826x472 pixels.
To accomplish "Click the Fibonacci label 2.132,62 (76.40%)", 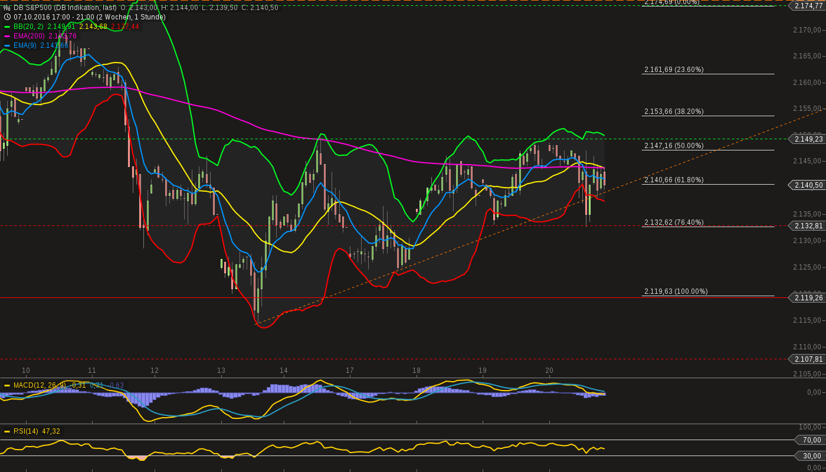I will [x=674, y=222].
